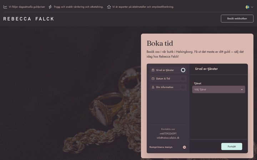Screen dimensions: 257x160
Task: Click the arrow icon next to Komprimera menyn
Action: coord(185,147)
